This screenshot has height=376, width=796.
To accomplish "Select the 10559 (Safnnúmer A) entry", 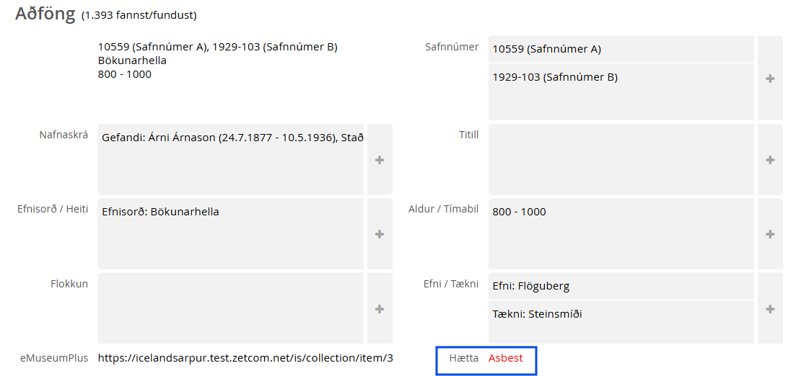I will [546, 49].
